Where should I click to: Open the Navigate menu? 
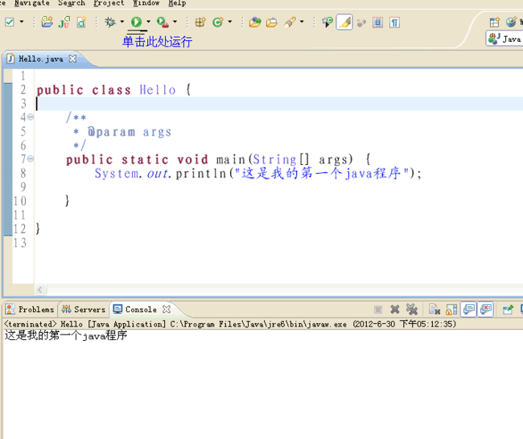tap(31, 3)
